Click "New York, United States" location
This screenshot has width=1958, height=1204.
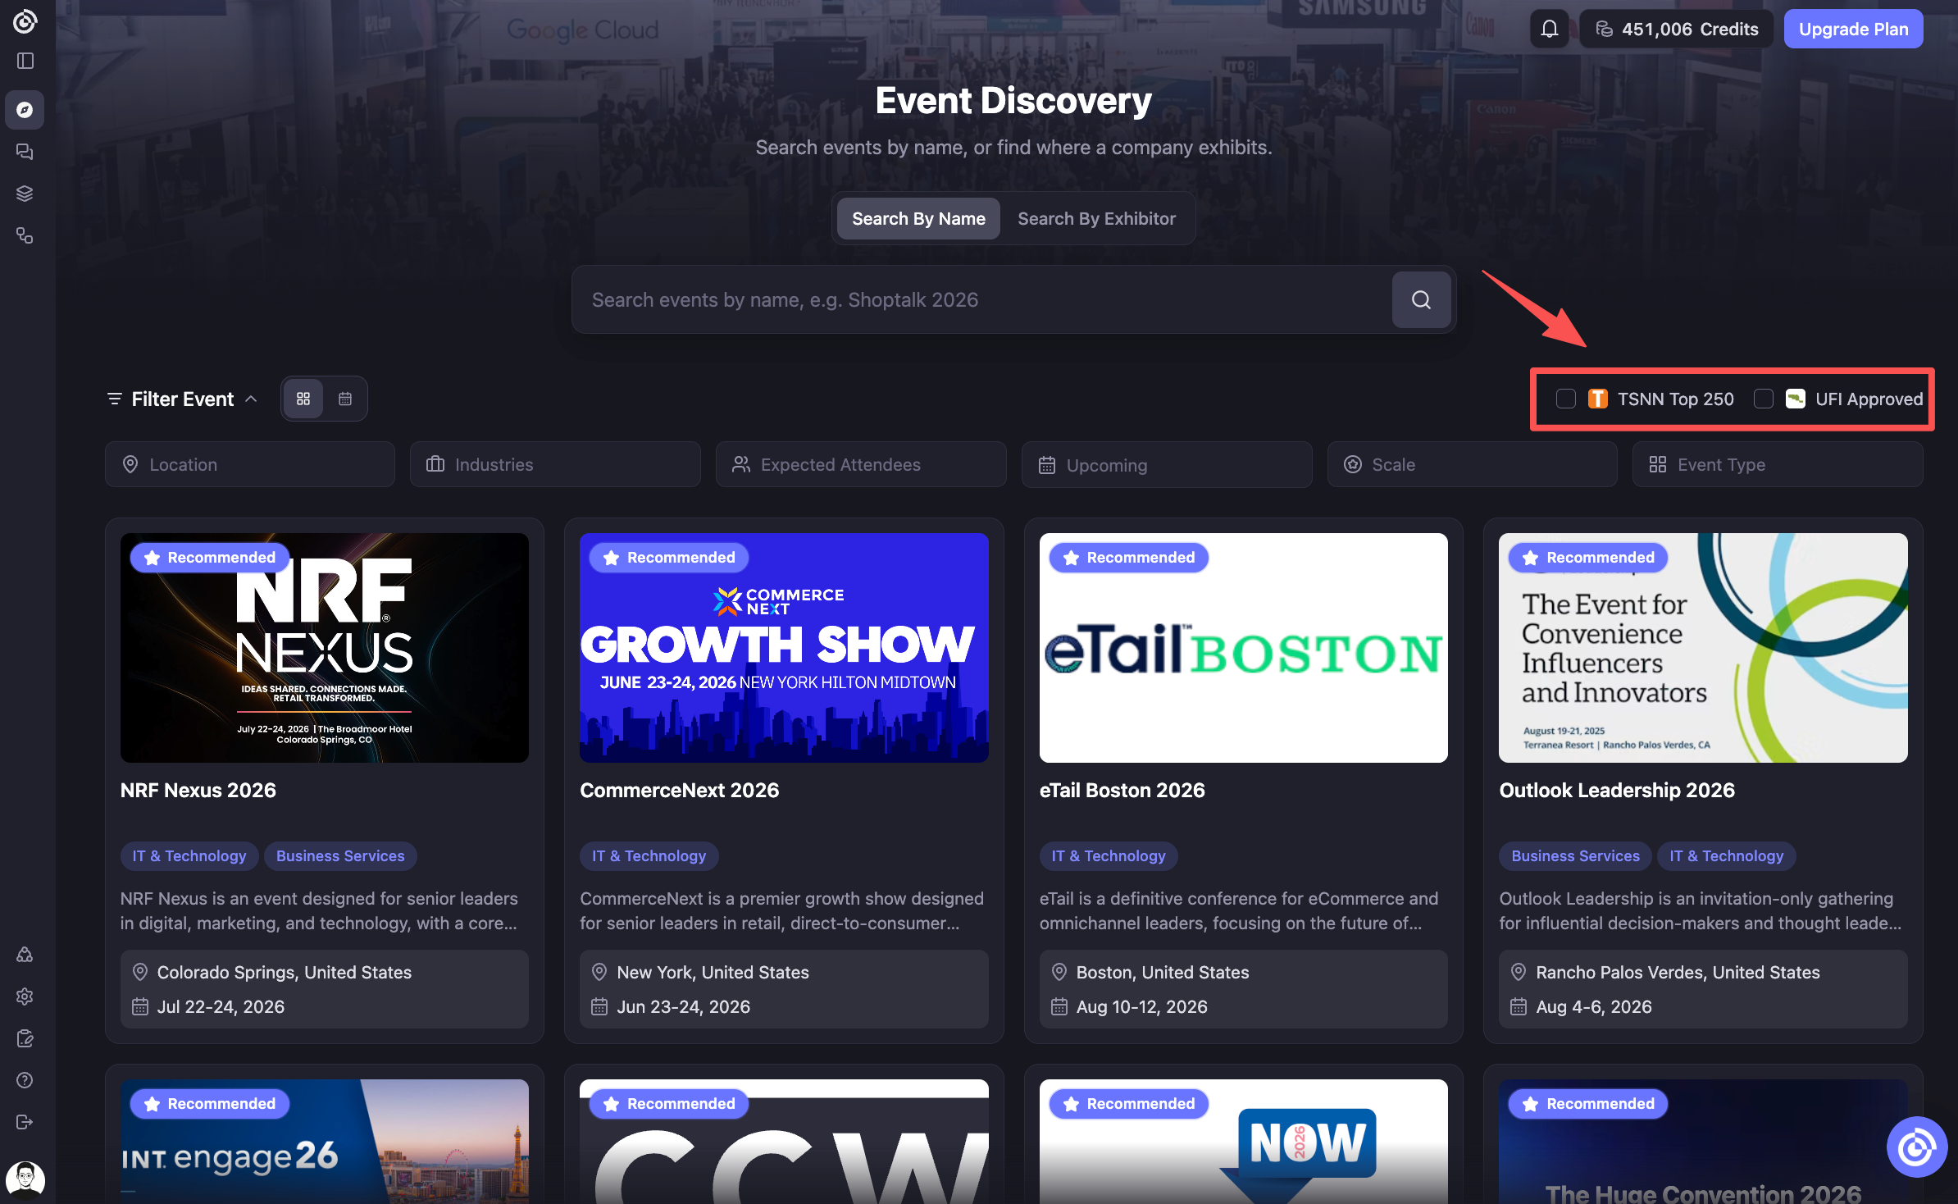(x=713, y=973)
